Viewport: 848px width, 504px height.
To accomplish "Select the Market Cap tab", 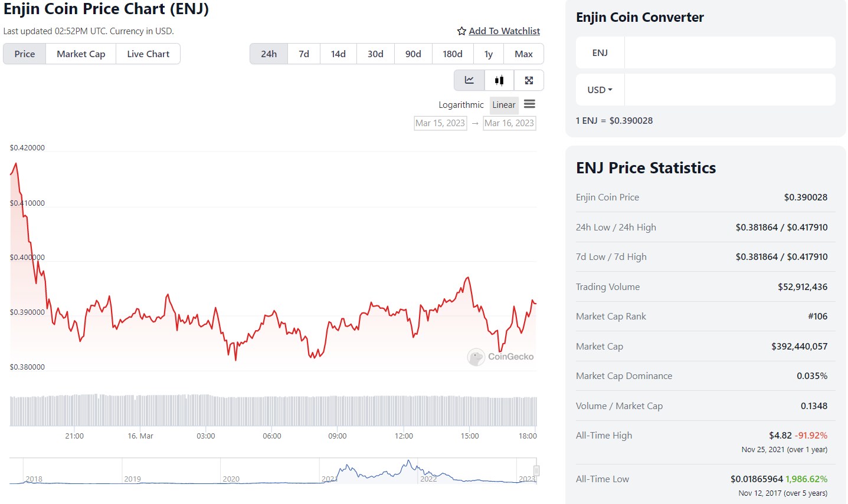I will 81,54.
